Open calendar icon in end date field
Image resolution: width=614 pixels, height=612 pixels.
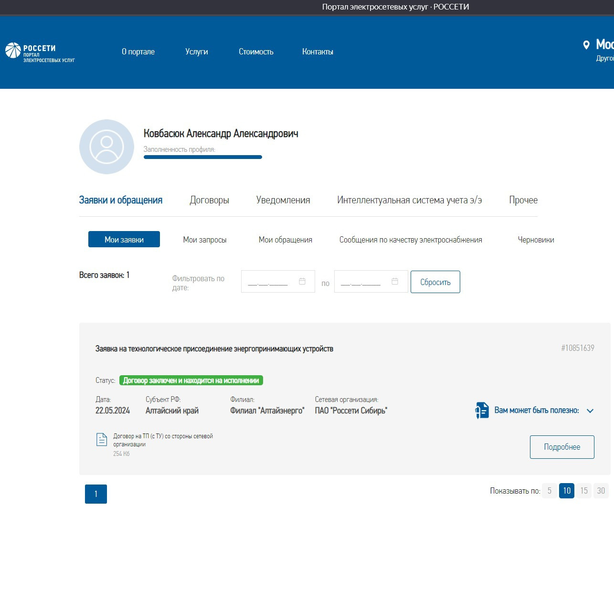point(395,281)
